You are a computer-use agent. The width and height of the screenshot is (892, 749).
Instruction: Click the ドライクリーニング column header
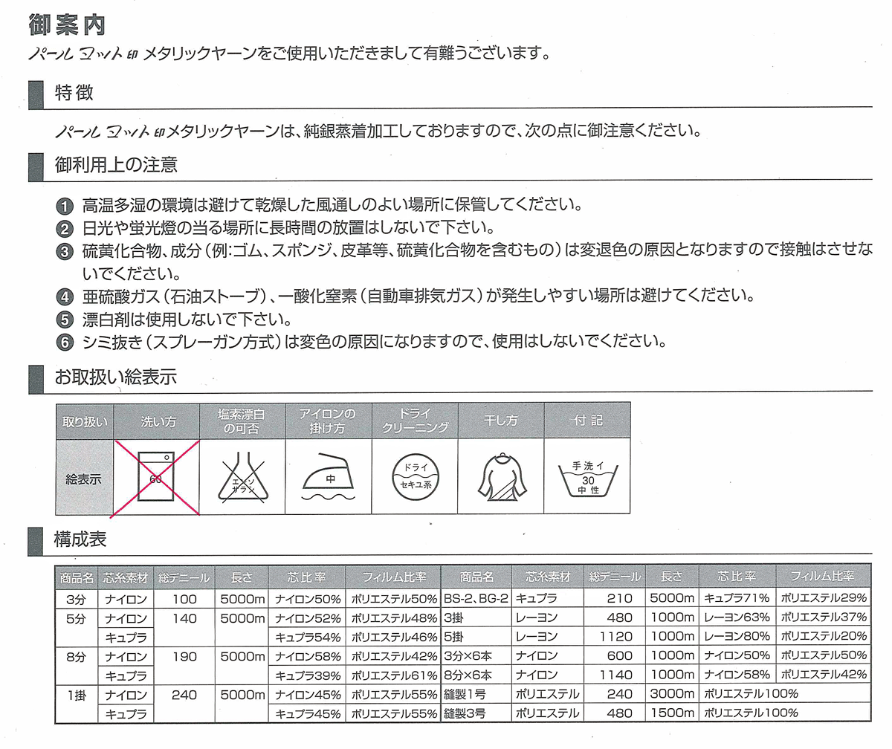coord(416,421)
